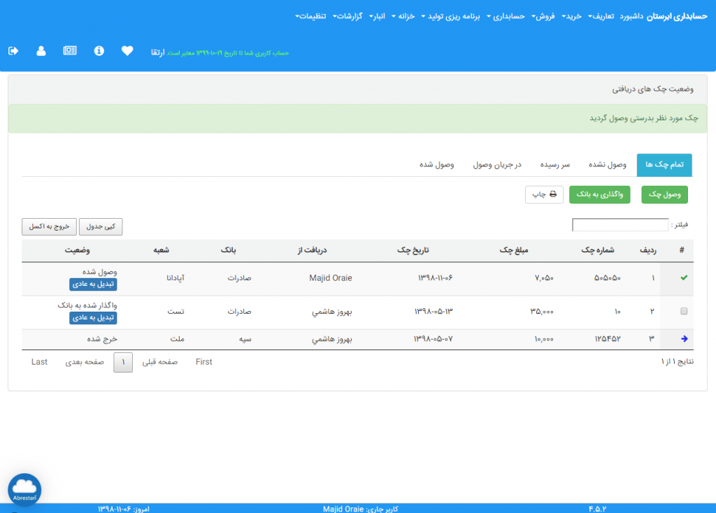Expand the تعاریف dropdown menu

601,17
